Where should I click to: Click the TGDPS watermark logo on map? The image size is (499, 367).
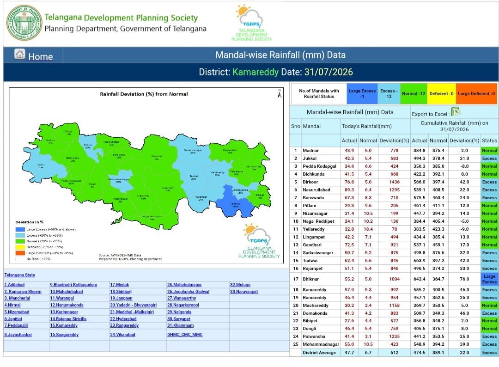point(259,240)
